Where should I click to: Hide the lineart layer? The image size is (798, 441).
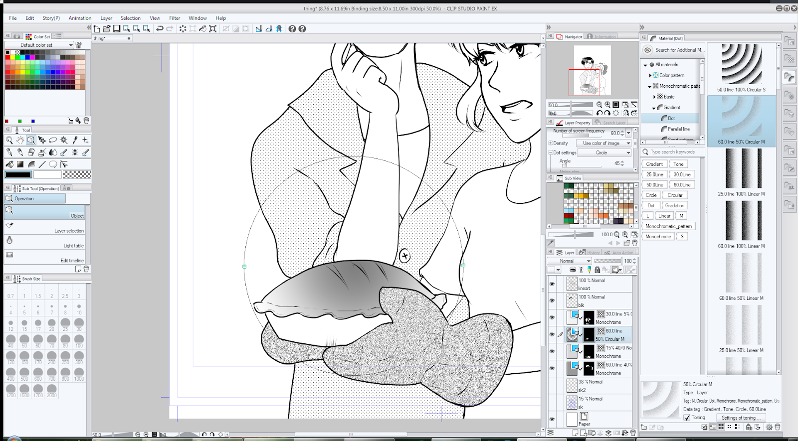tap(552, 284)
